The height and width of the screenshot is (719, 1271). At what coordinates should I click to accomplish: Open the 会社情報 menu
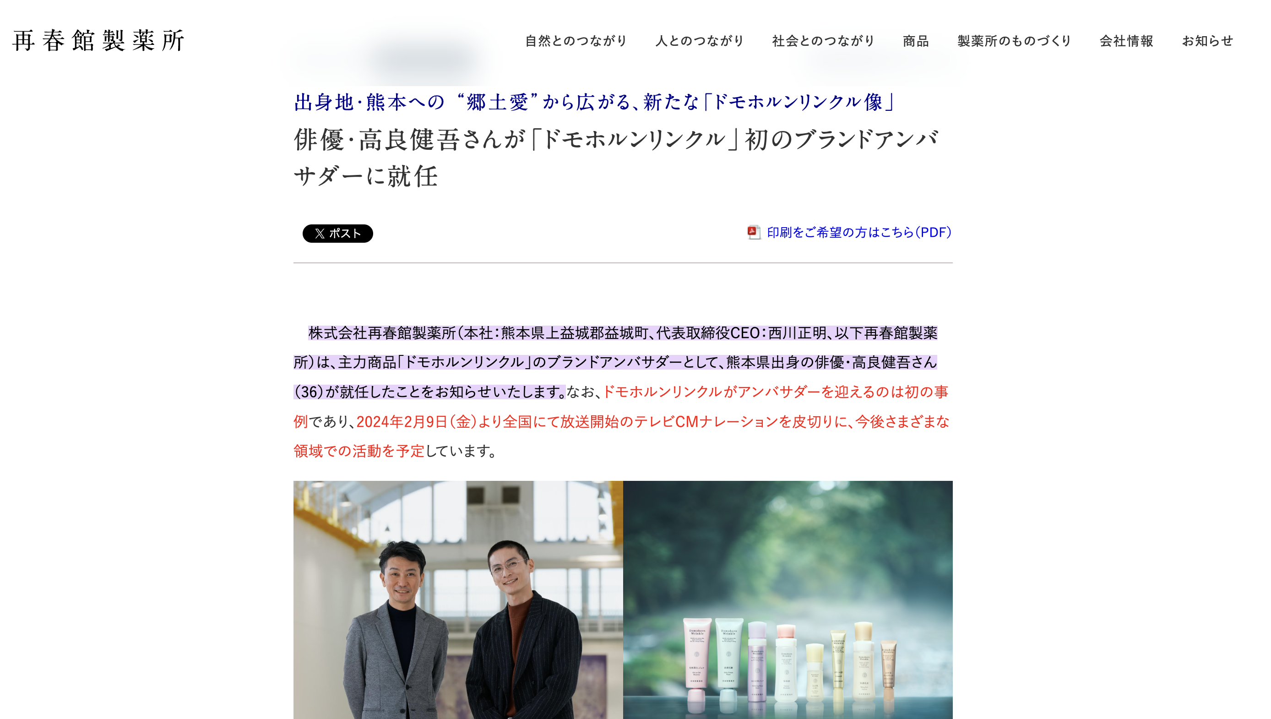1126,40
